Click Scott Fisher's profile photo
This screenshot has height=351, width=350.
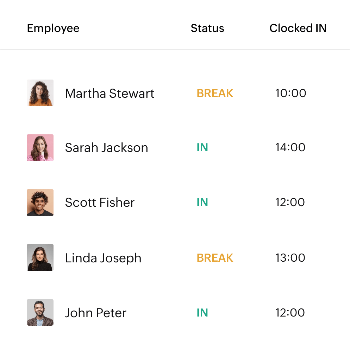tap(40, 203)
